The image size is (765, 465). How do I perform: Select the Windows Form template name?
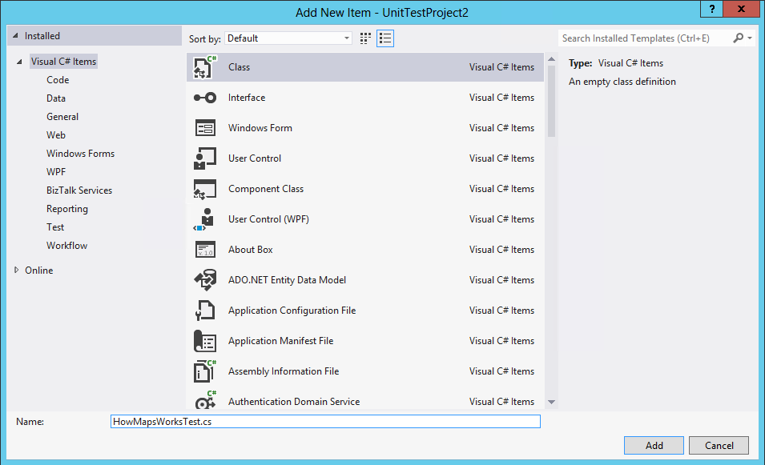coord(260,128)
